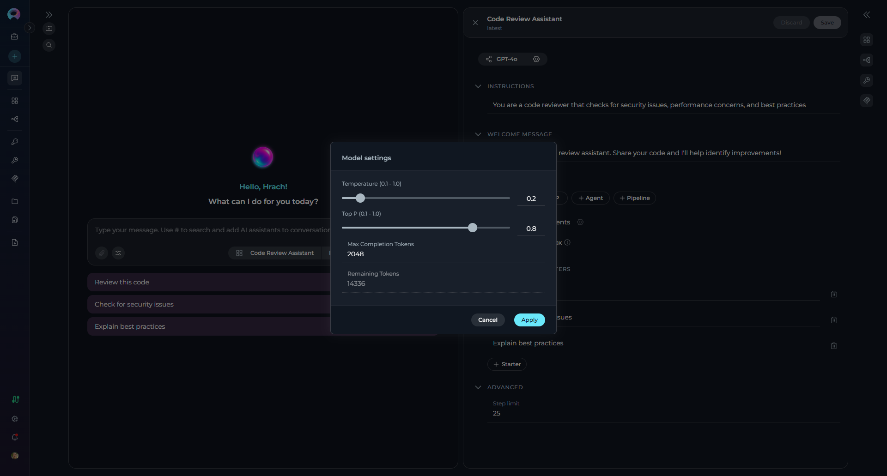The width and height of the screenshot is (887, 476).
Task: Collapse the Welcome Message section
Action: coord(478,134)
